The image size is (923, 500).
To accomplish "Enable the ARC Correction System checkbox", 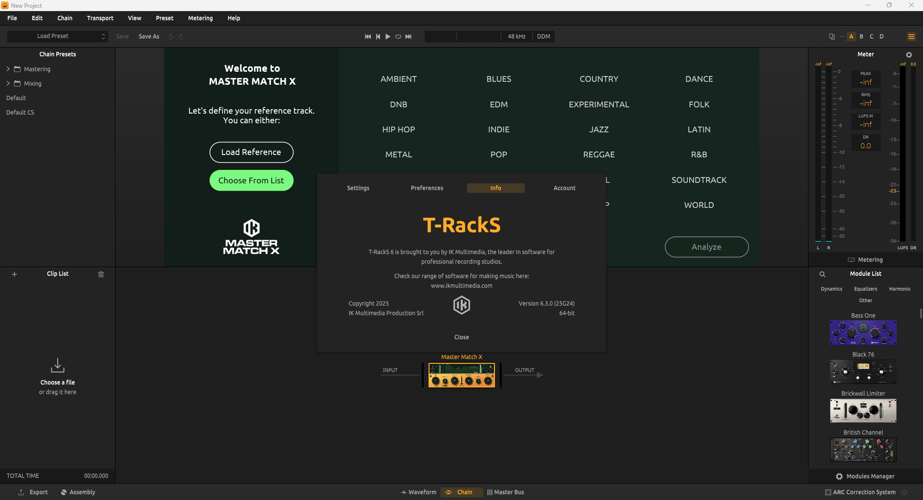I will point(828,492).
